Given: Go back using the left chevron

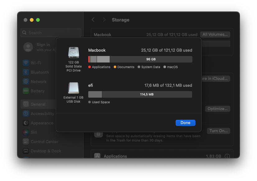Looking at the screenshot, I should (x=93, y=20).
